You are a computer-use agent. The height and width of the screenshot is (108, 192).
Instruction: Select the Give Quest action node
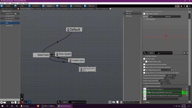point(63,54)
